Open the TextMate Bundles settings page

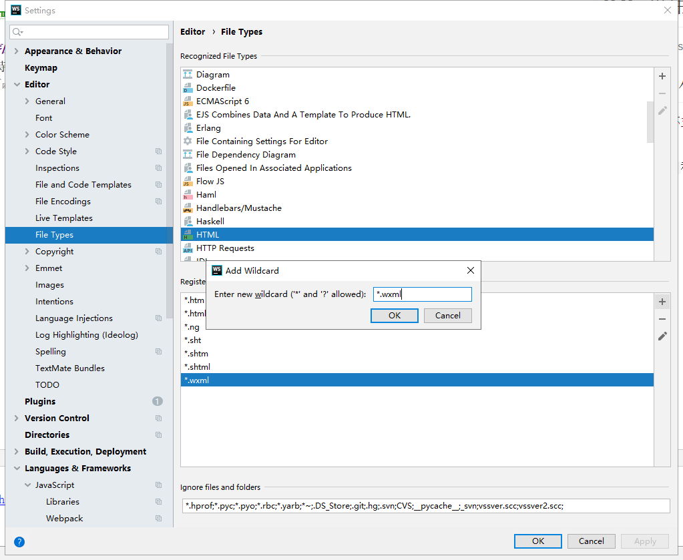[x=70, y=368]
